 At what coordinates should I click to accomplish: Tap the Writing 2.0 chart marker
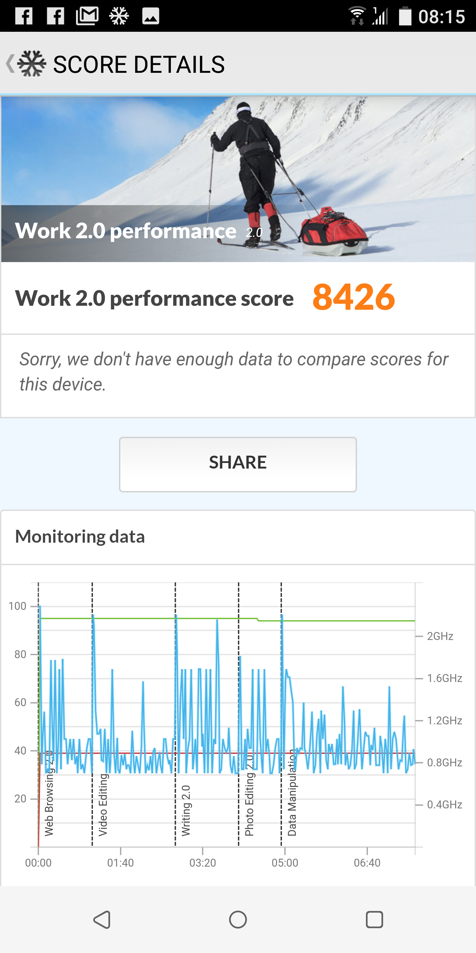click(185, 810)
